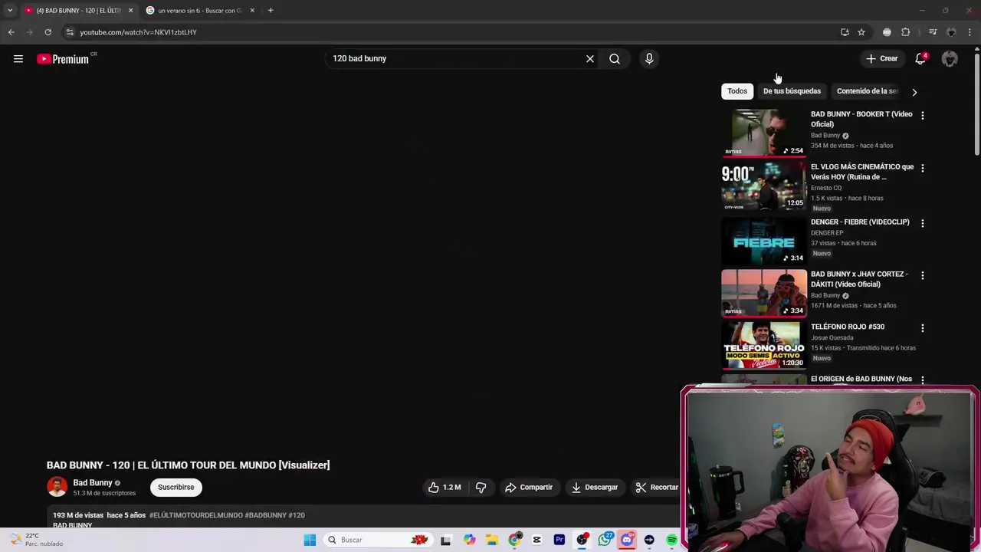Image resolution: width=981 pixels, height=552 pixels.
Task: Open Chrome three-dot menu
Action: point(970,32)
